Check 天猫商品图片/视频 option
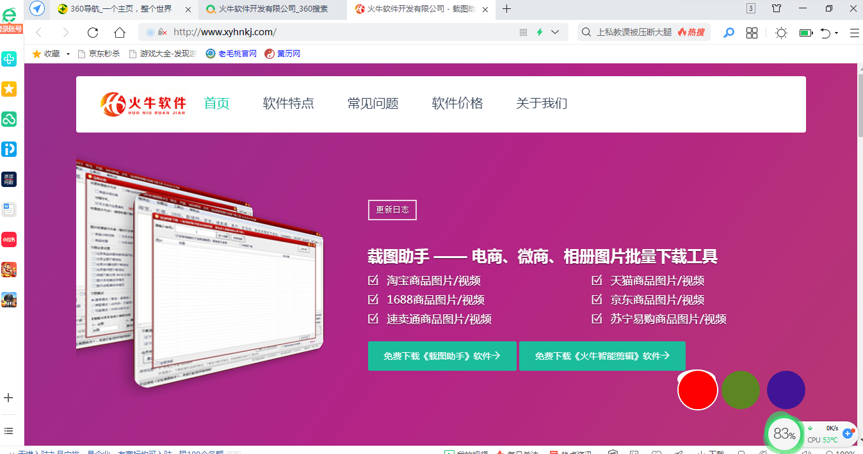This screenshot has height=454, width=863. [x=595, y=280]
